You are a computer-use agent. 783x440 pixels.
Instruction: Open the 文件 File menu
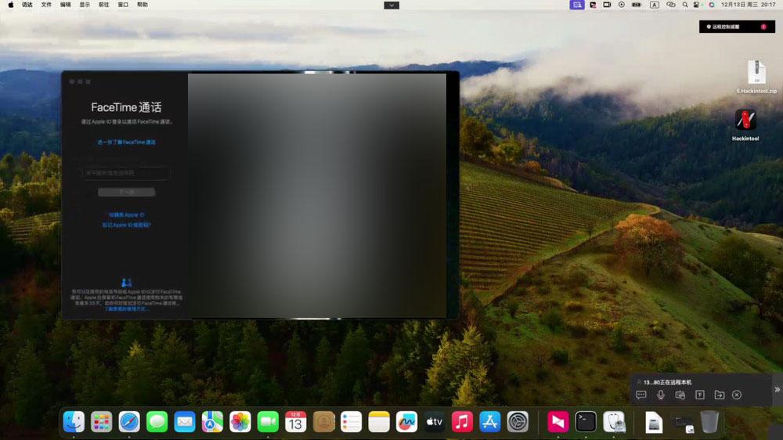(46, 5)
